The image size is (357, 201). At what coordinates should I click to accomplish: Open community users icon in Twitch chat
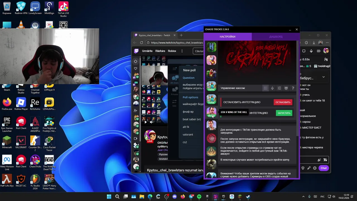(326, 59)
